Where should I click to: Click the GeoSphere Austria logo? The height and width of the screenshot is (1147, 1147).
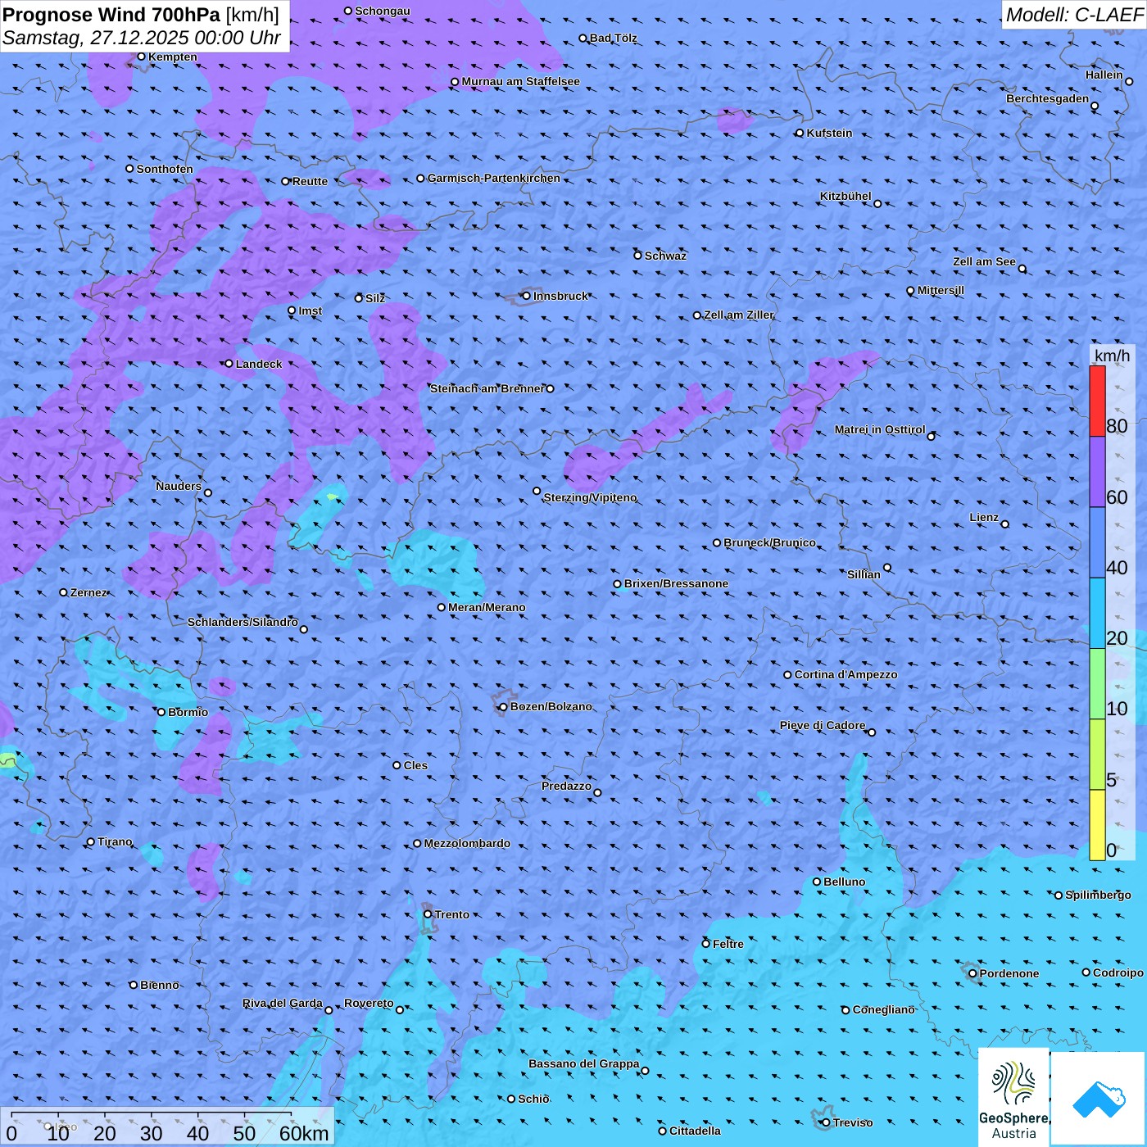click(x=1013, y=1096)
